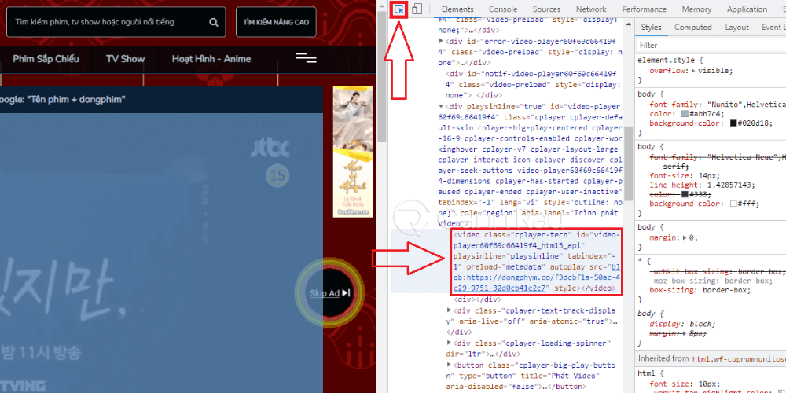Click the font-family "Nunito" declaration

717,105
